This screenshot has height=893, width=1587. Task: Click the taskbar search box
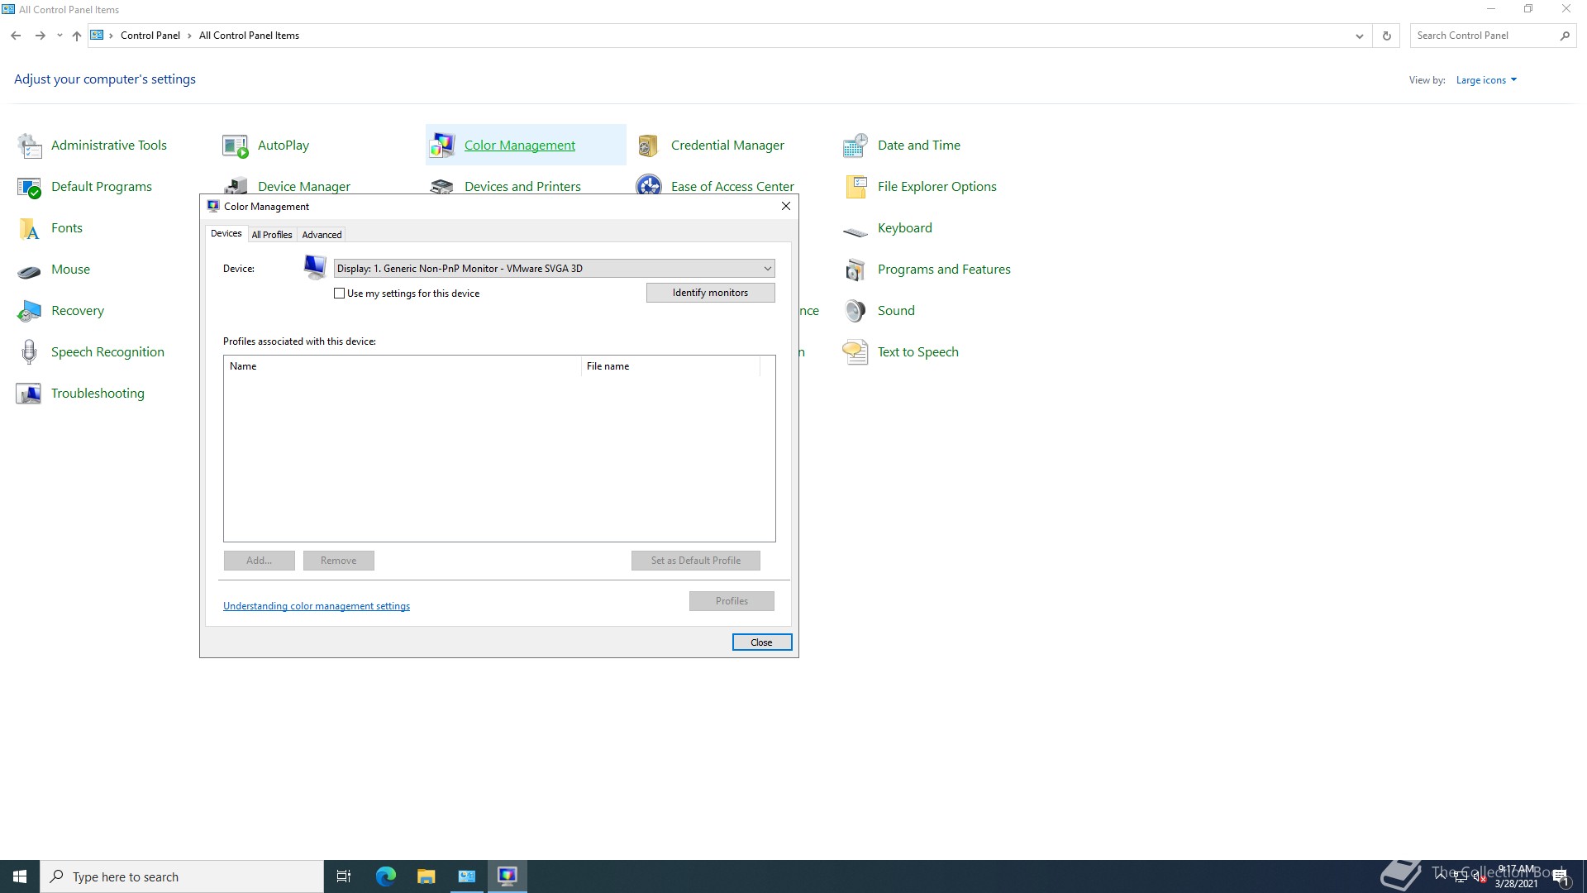click(182, 876)
